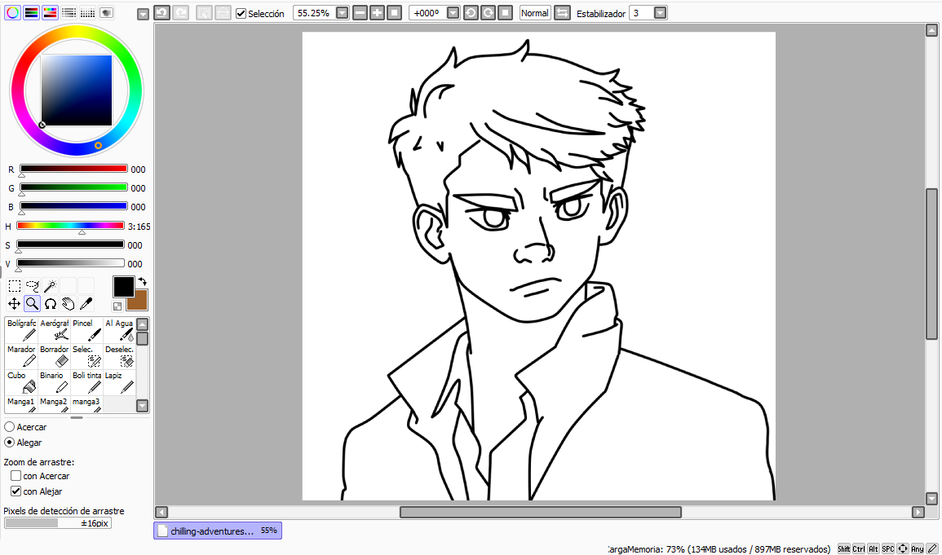The width and height of the screenshot is (942, 555).
Task: Choose the manga3 brush
Action: (86, 403)
